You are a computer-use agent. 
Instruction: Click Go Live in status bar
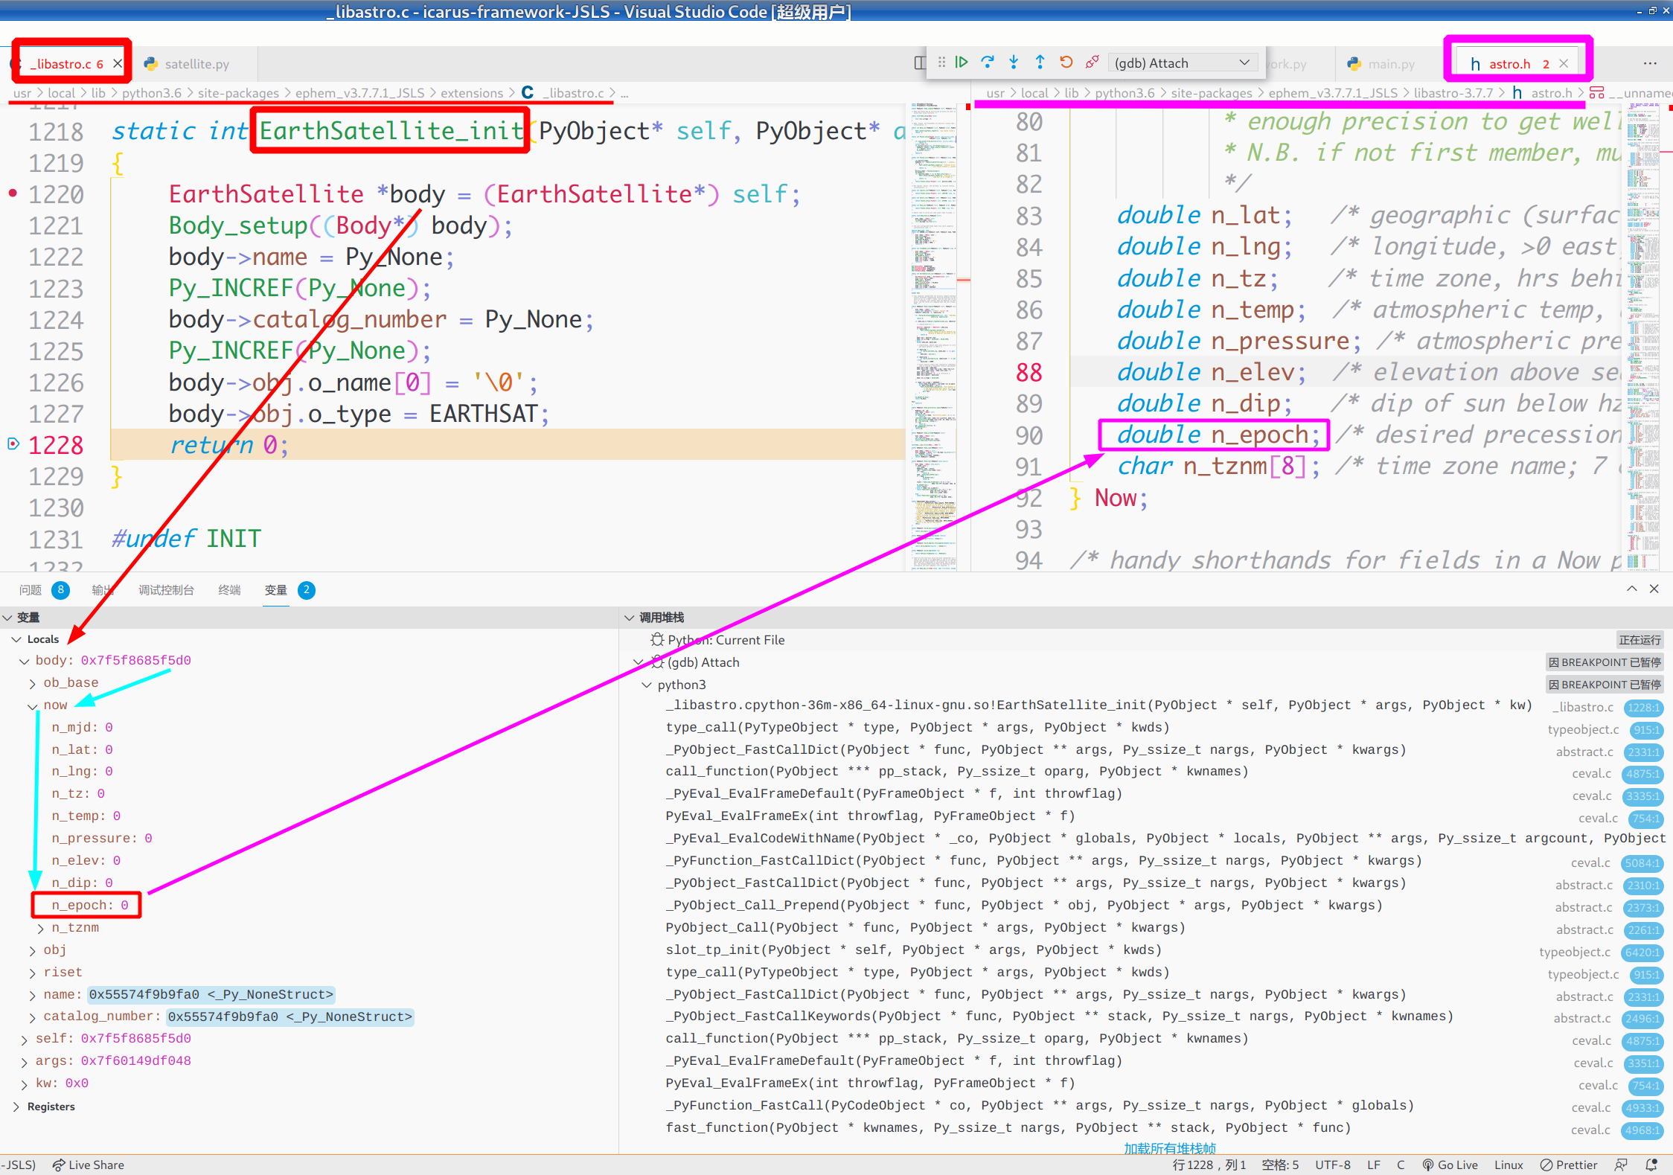pos(1449,1165)
